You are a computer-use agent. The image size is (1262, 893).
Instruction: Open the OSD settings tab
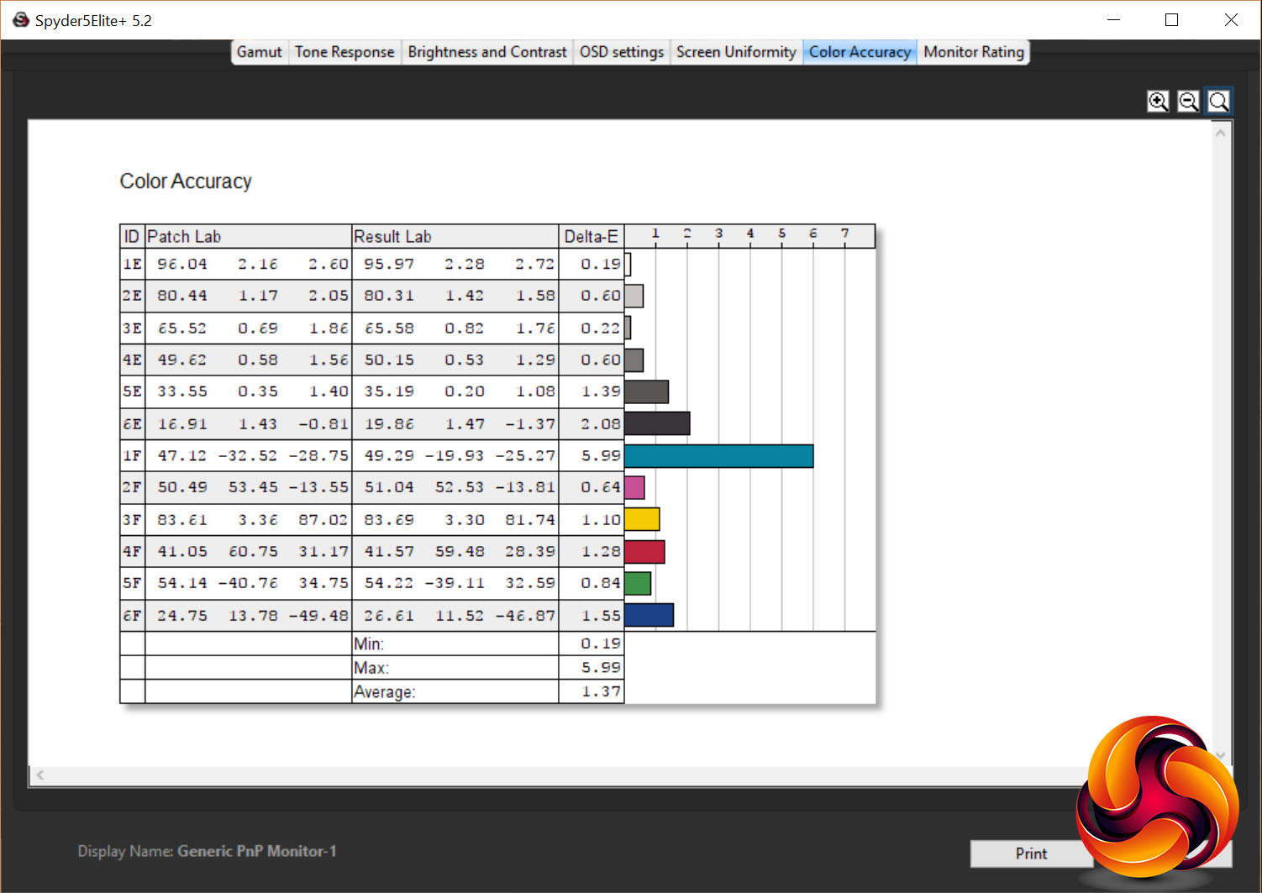(x=621, y=52)
